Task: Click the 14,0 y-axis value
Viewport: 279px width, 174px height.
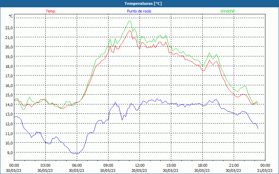Action: pos(9,105)
